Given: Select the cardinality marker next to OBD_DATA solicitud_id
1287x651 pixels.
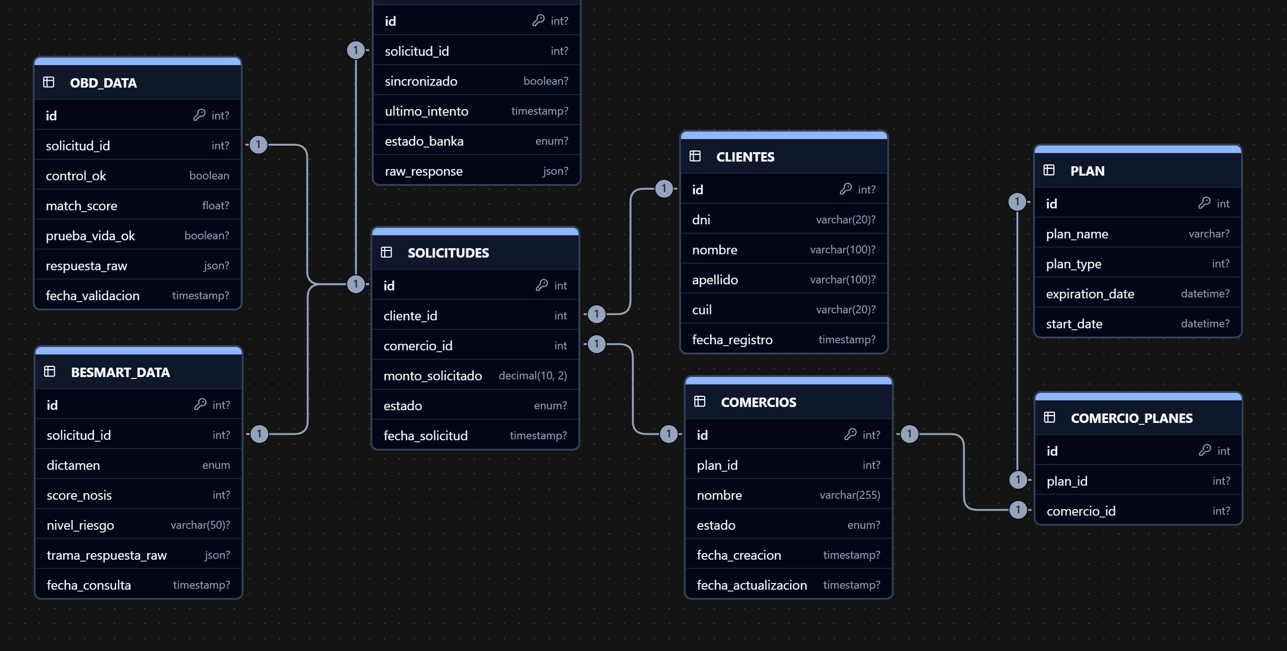Looking at the screenshot, I should click(x=258, y=145).
